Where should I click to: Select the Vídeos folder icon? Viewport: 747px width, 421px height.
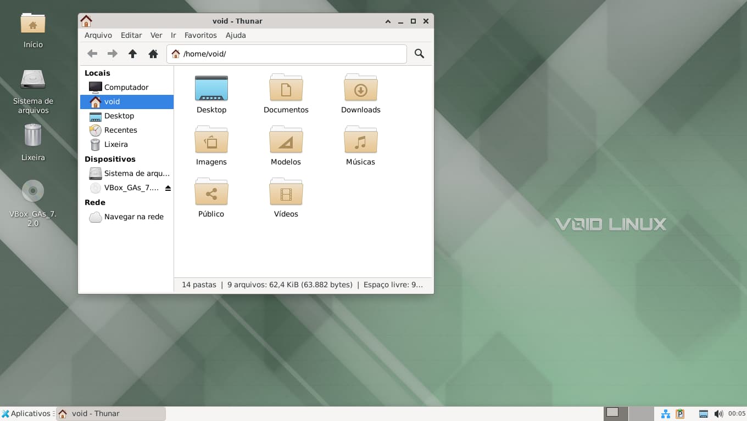(x=286, y=193)
